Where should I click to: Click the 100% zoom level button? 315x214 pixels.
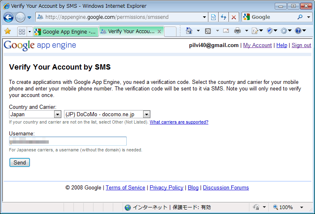[283, 207]
